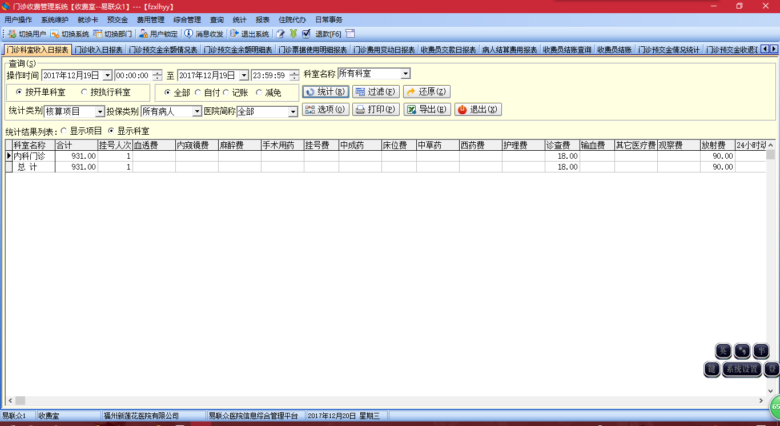Click the 选项(O) button
Image resolution: width=780 pixels, height=426 pixels.
(x=325, y=109)
